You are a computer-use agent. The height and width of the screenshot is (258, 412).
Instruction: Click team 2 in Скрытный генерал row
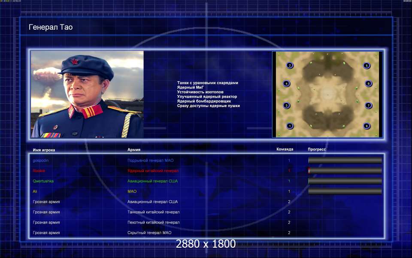click(289, 233)
